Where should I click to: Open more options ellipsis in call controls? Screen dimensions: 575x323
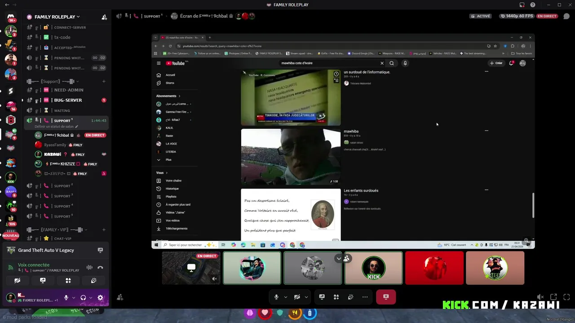point(365,297)
